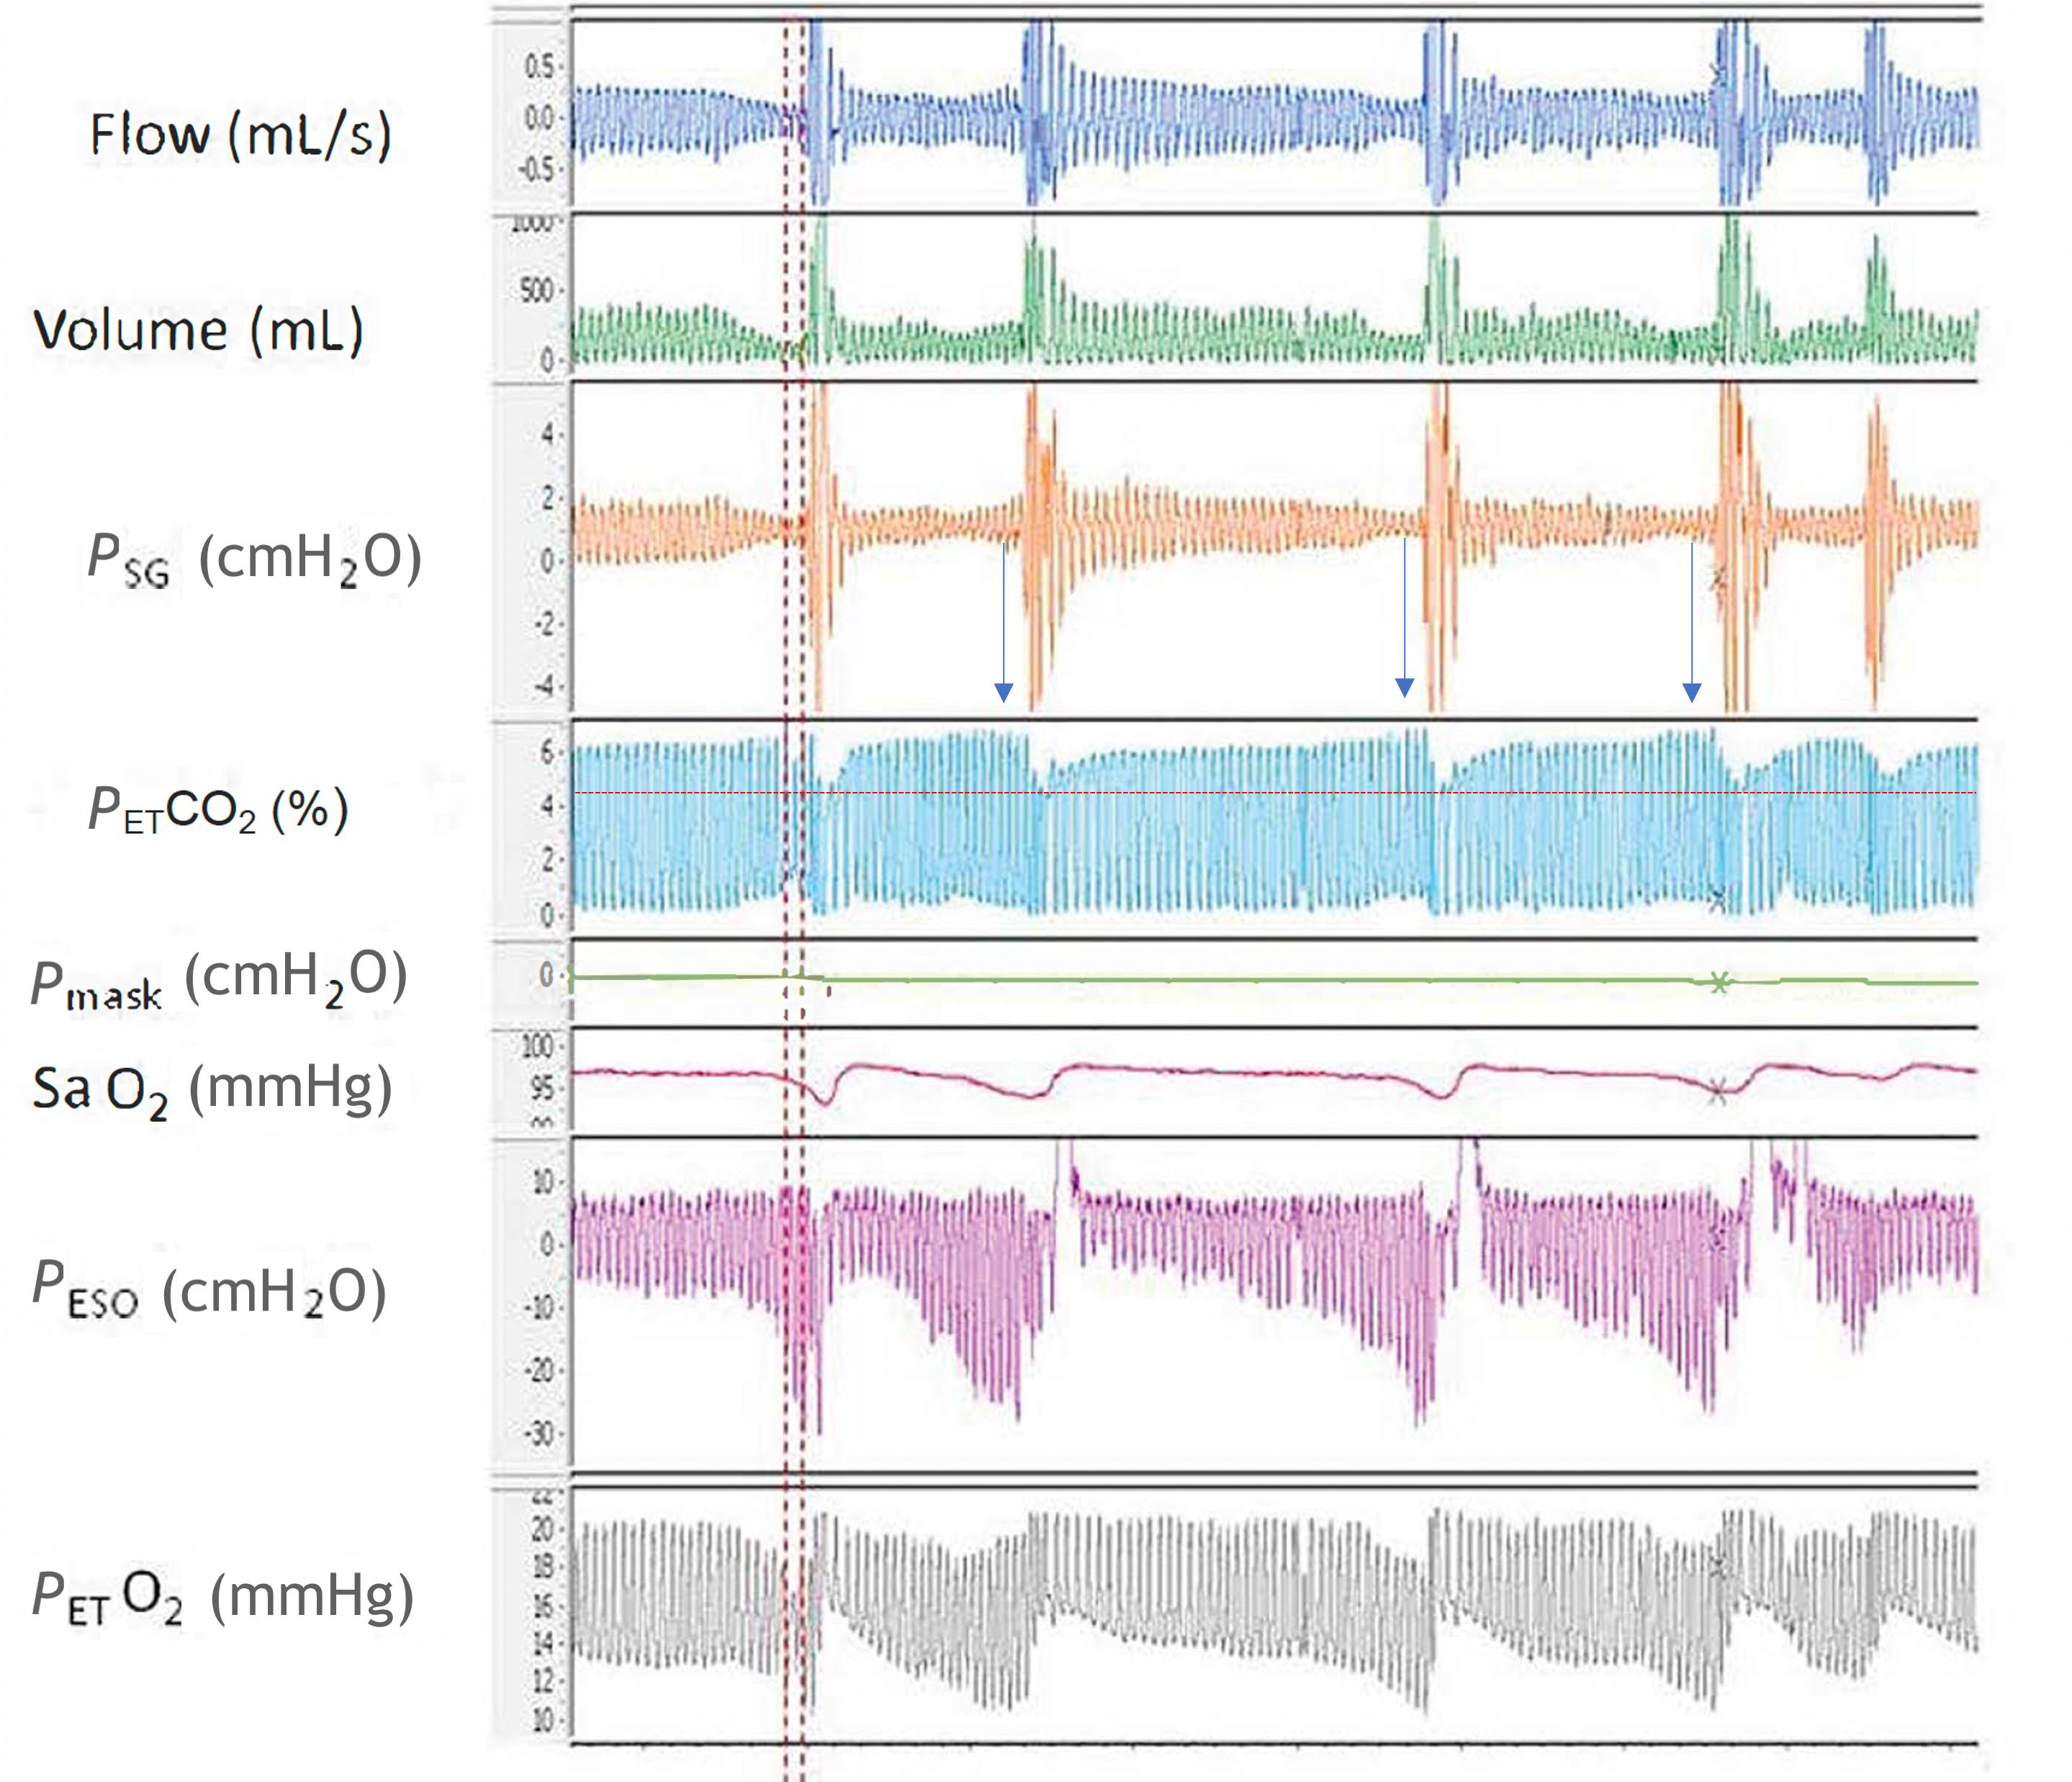Select the PETCO2 (%) channel label

click(x=218, y=809)
